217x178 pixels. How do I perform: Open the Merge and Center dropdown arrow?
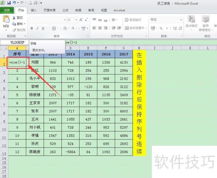[x=146, y=28]
